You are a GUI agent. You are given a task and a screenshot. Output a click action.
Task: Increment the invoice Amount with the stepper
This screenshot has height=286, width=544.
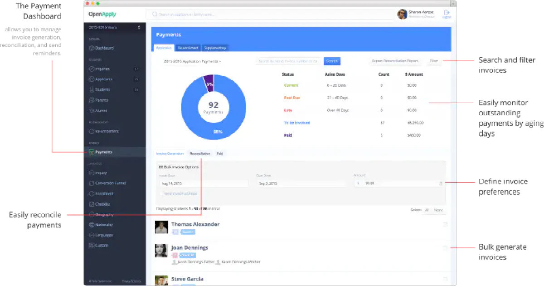point(441,182)
